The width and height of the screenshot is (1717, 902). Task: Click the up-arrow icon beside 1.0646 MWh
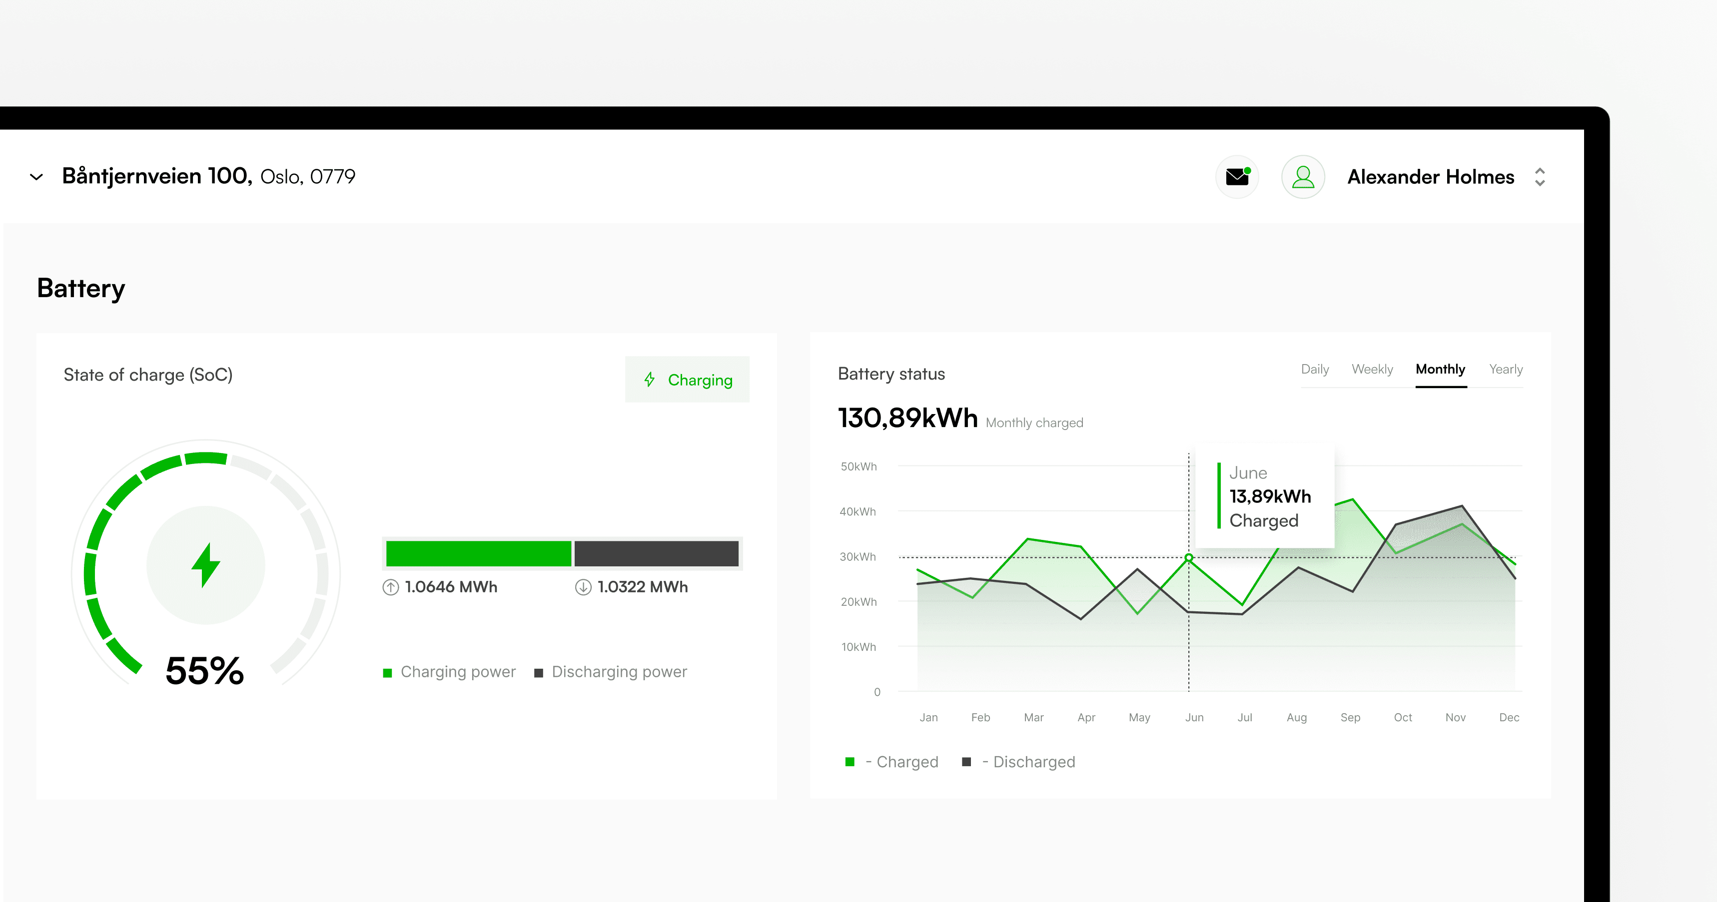click(391, 587)
